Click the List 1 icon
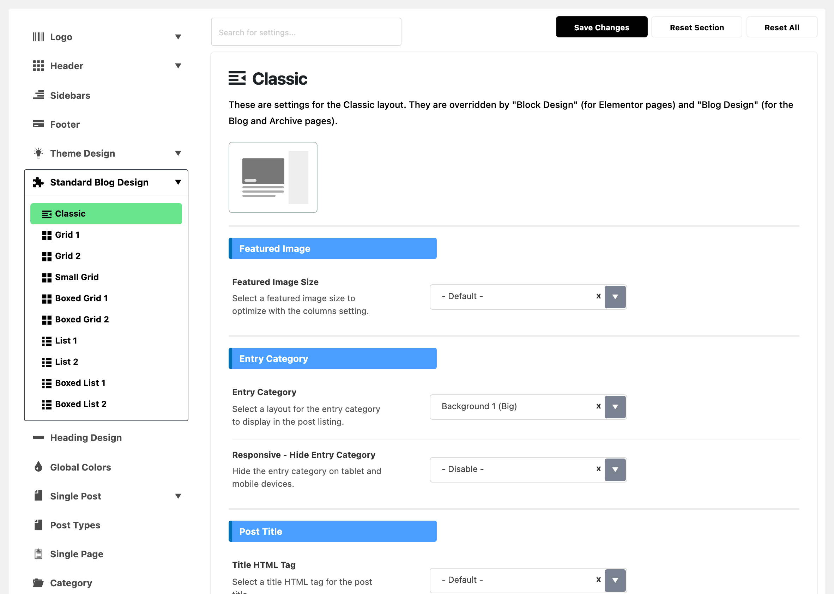This screenshot has height=594, width=834. pos(47,341)
